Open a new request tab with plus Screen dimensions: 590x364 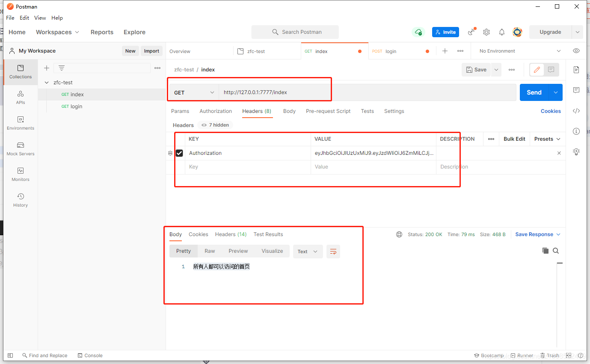tap(445, 51)
